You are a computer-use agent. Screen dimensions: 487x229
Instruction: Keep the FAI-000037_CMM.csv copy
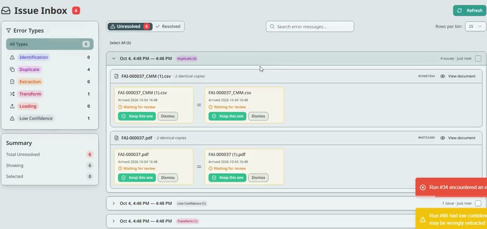pyautogui.click(x=227, y=116)
